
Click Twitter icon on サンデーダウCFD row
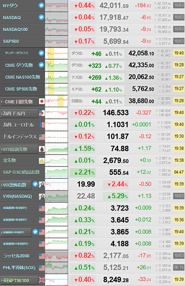(41, 53)
